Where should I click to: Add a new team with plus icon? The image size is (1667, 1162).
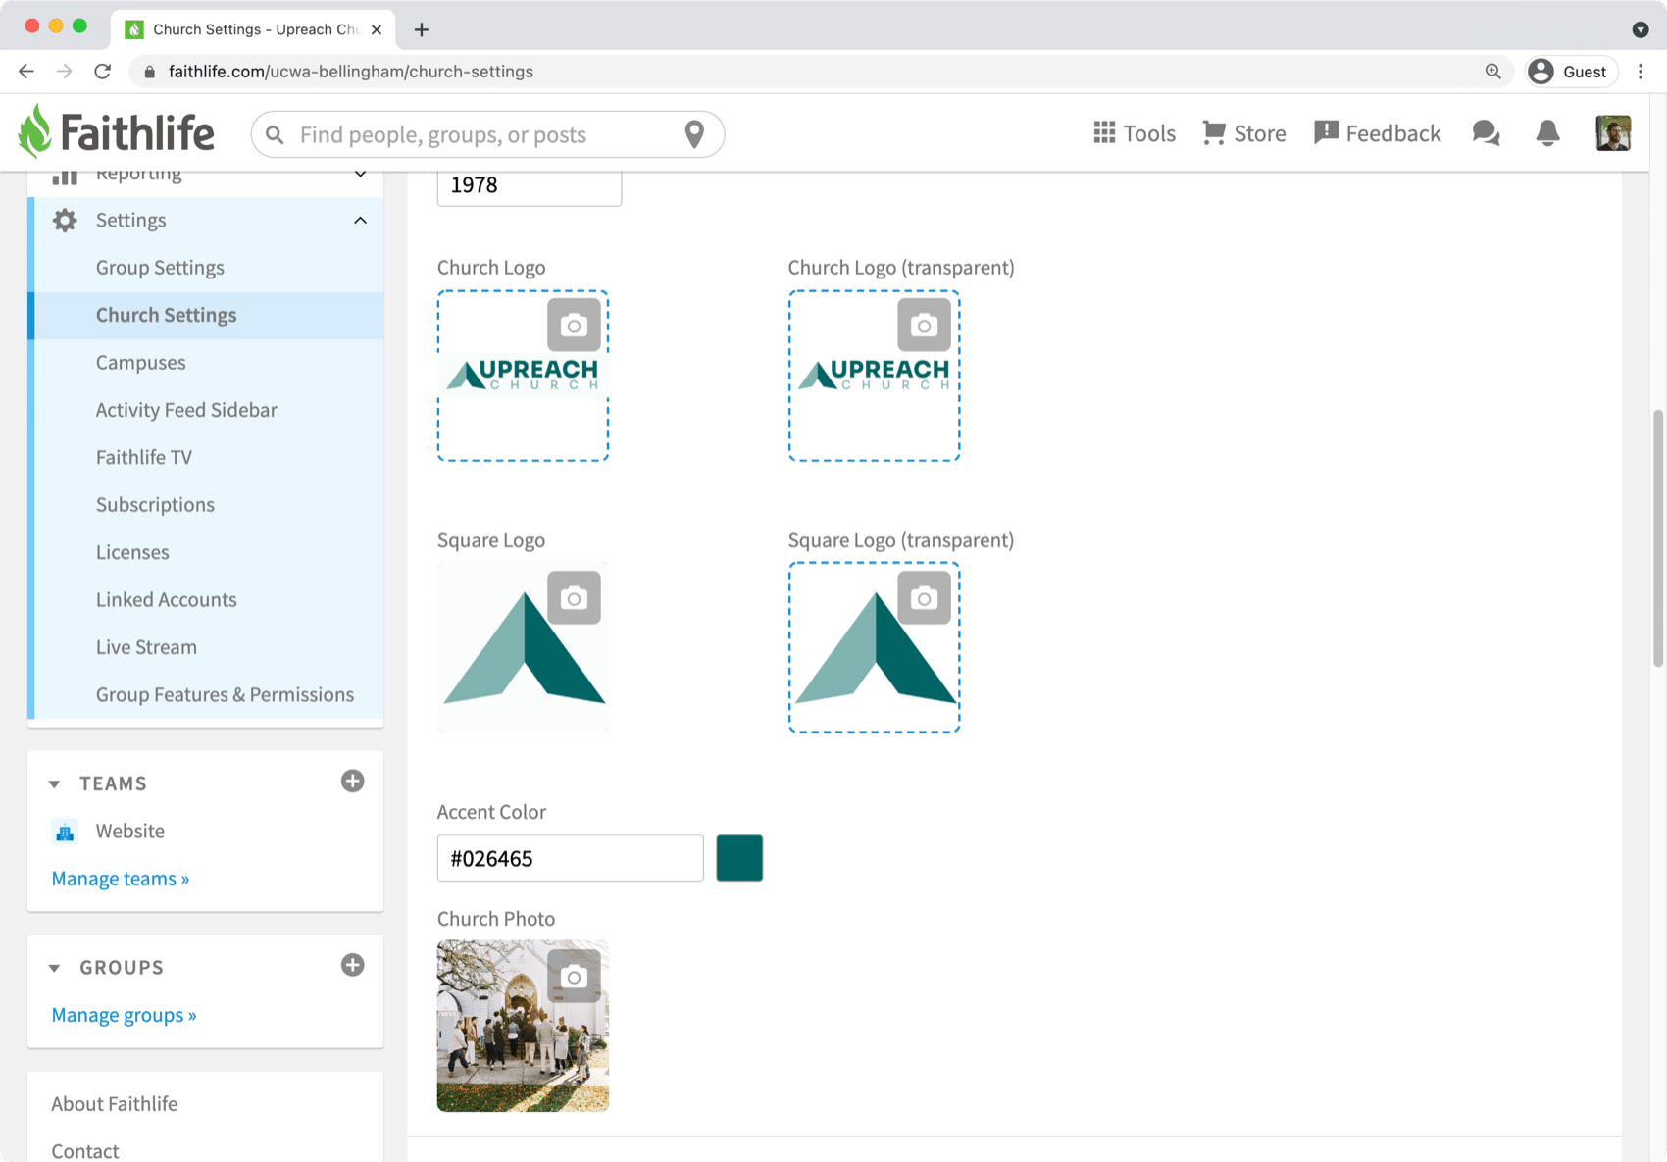pos(353,782)
